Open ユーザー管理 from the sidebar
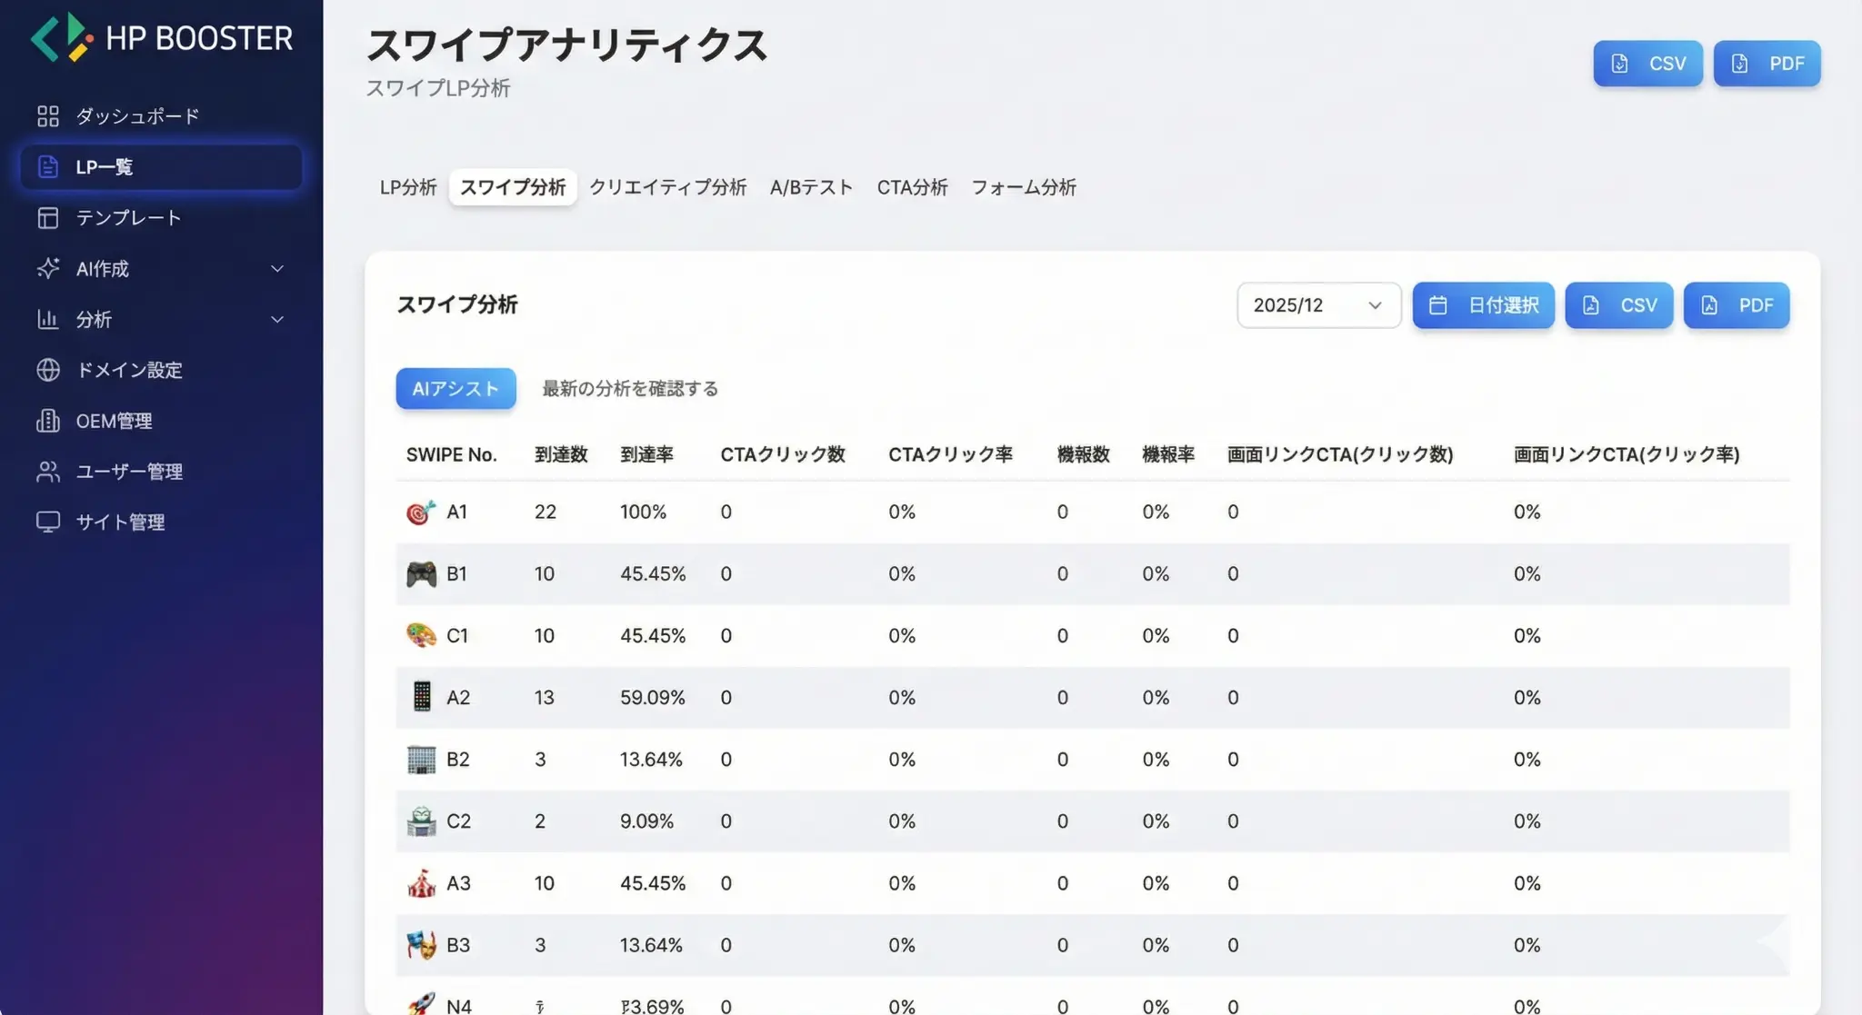1862x1015 pixels. pos(48,472)
